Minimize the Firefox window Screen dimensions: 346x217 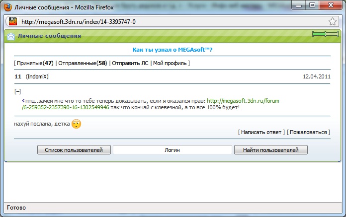tap(299, 5)
